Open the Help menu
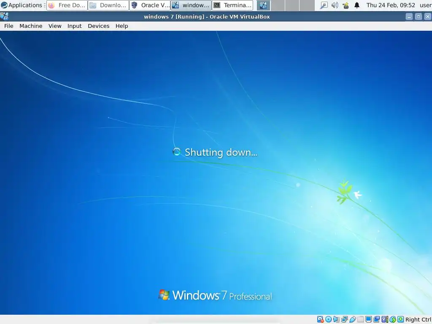Viewport: 432px width, 324px height. click(x=121, y=26)
